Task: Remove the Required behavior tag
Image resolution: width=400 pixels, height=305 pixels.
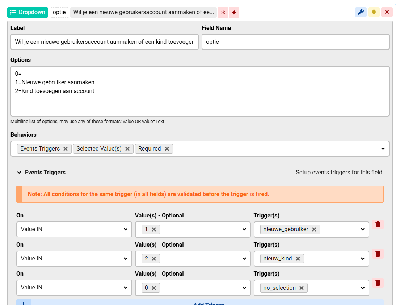Action: click(x=167, y=149)
